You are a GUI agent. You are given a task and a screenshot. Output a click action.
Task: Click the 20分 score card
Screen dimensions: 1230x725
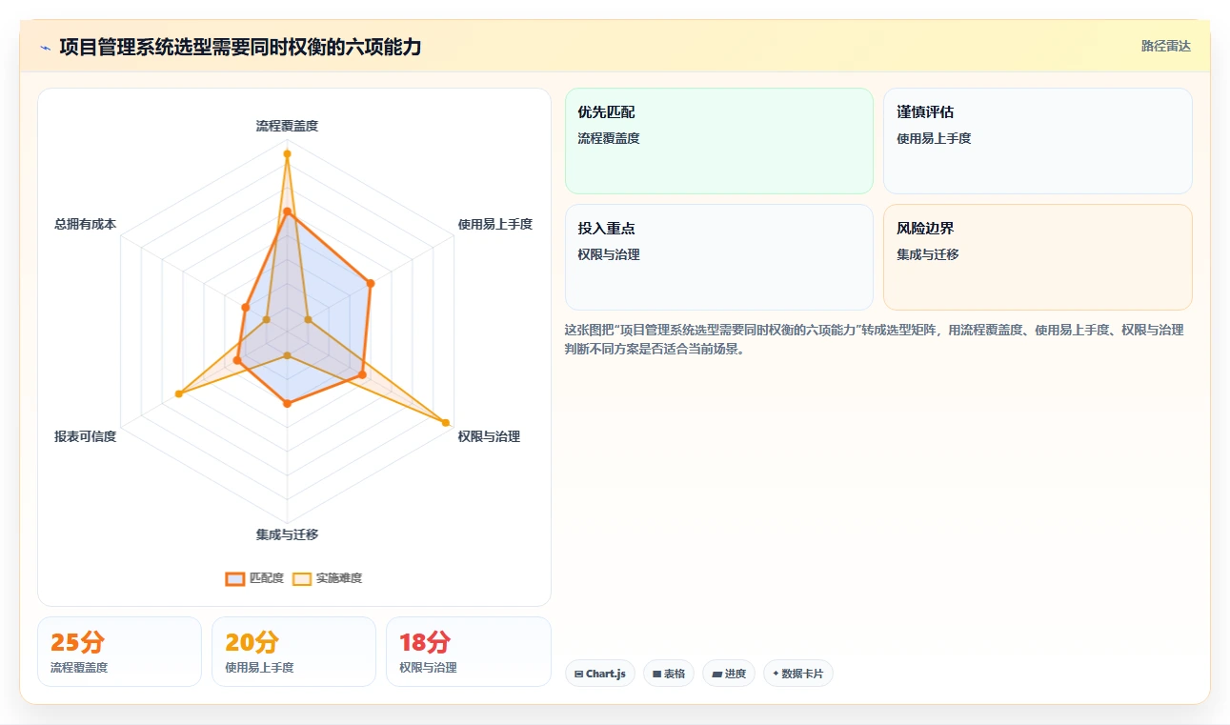click(293, 652)
